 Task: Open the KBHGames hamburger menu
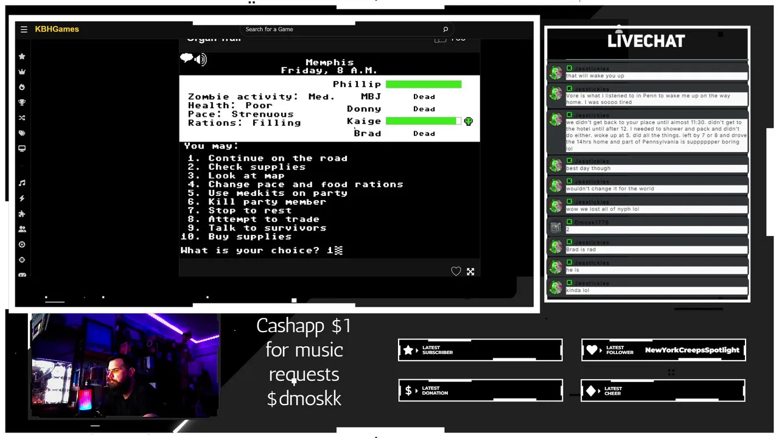point(24,29)
